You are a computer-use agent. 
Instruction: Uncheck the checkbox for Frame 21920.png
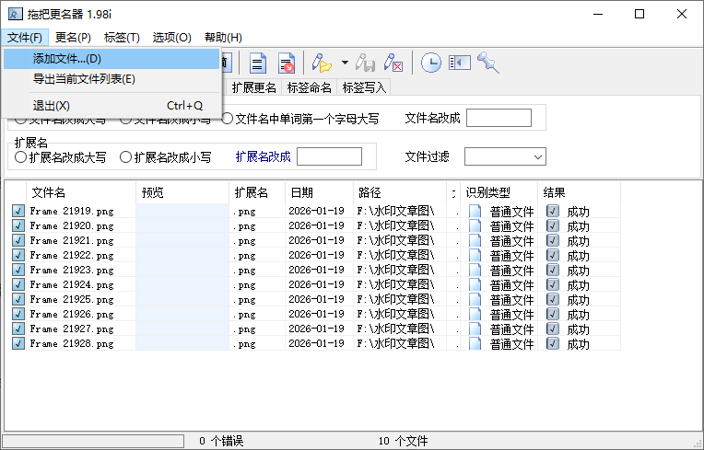[x=18, y=225]
